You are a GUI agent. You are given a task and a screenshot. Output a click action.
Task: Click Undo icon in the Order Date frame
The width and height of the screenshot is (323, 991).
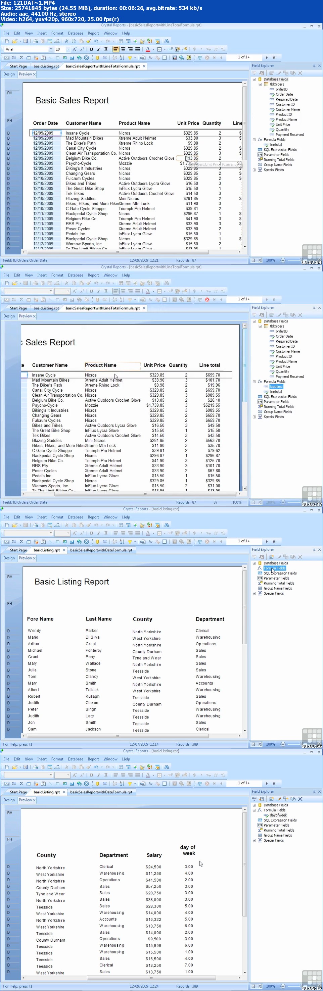pyautogui.click(x=96, y=41)
